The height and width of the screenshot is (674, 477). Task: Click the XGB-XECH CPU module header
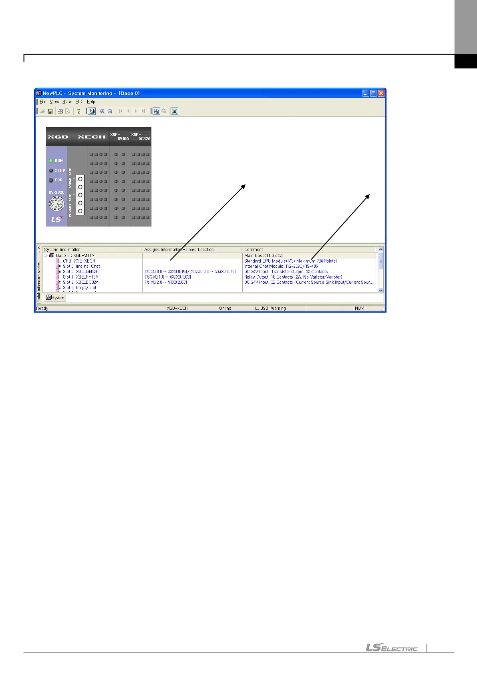pyautogui.click(x=77, y=137)
